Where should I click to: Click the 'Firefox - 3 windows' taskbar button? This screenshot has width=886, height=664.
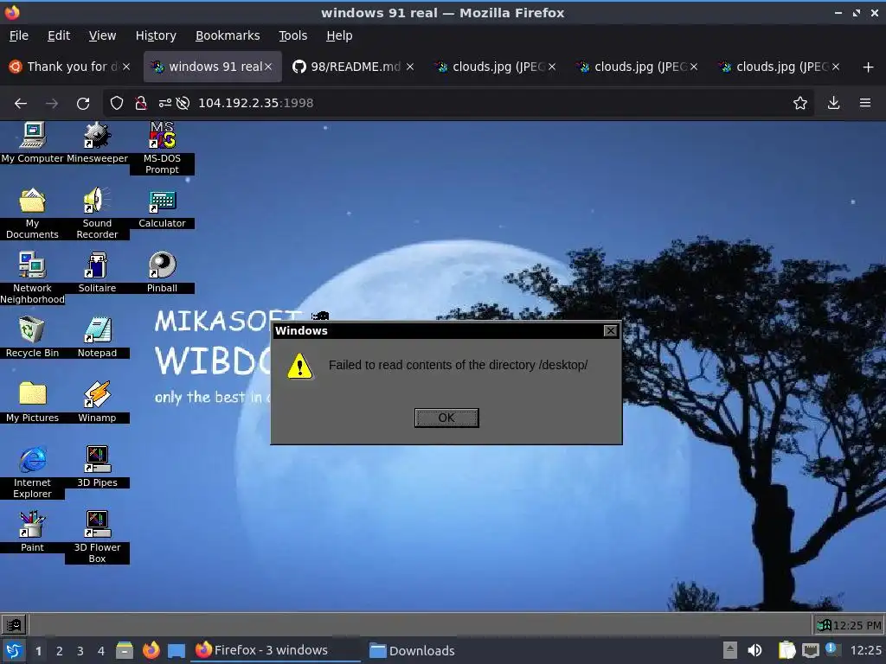click(x=274, y=650)
